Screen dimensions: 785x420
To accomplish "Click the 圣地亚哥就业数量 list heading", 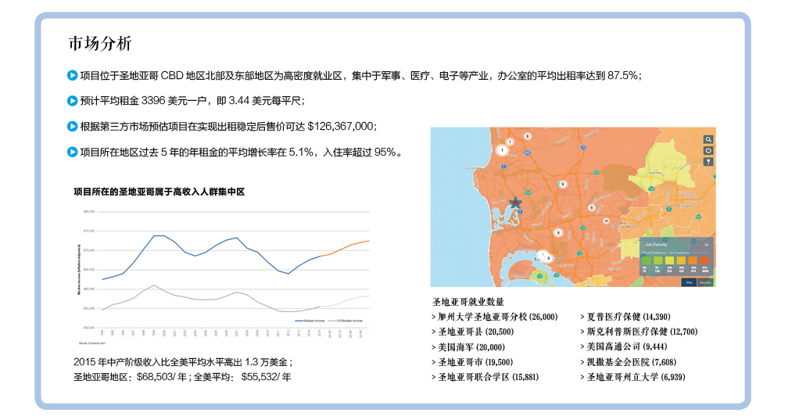I will 468,301.
